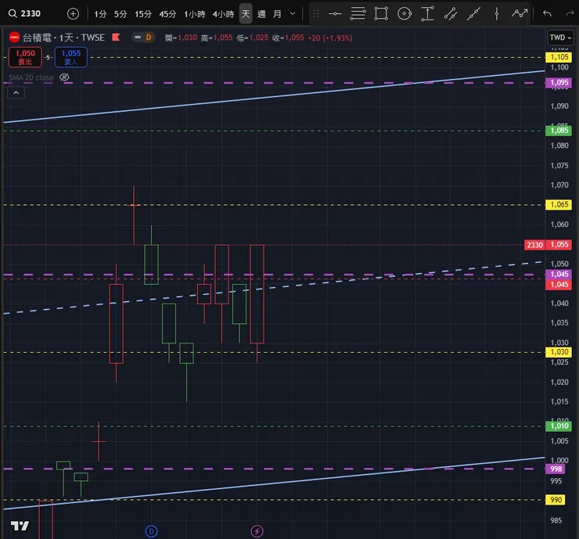The height and width of the screenshot is (539, 579).
Task: Click the high value 高=1,055
Action: [x=217, y=38]
